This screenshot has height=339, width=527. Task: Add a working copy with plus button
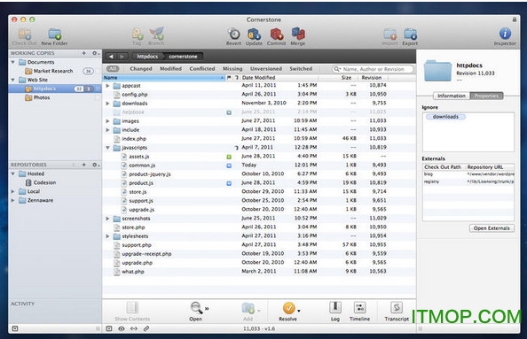tap(84, 53)
